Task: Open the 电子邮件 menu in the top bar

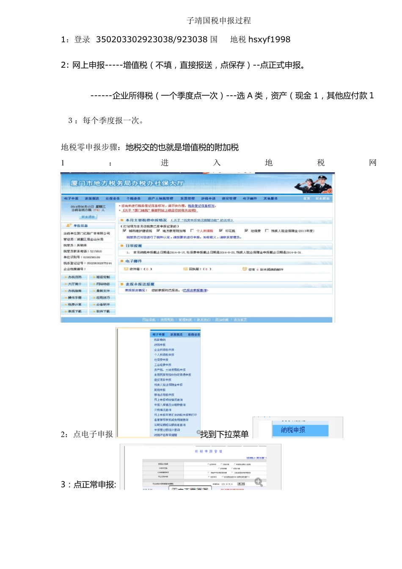Action: pyautogui.click(x=250, y=199)
